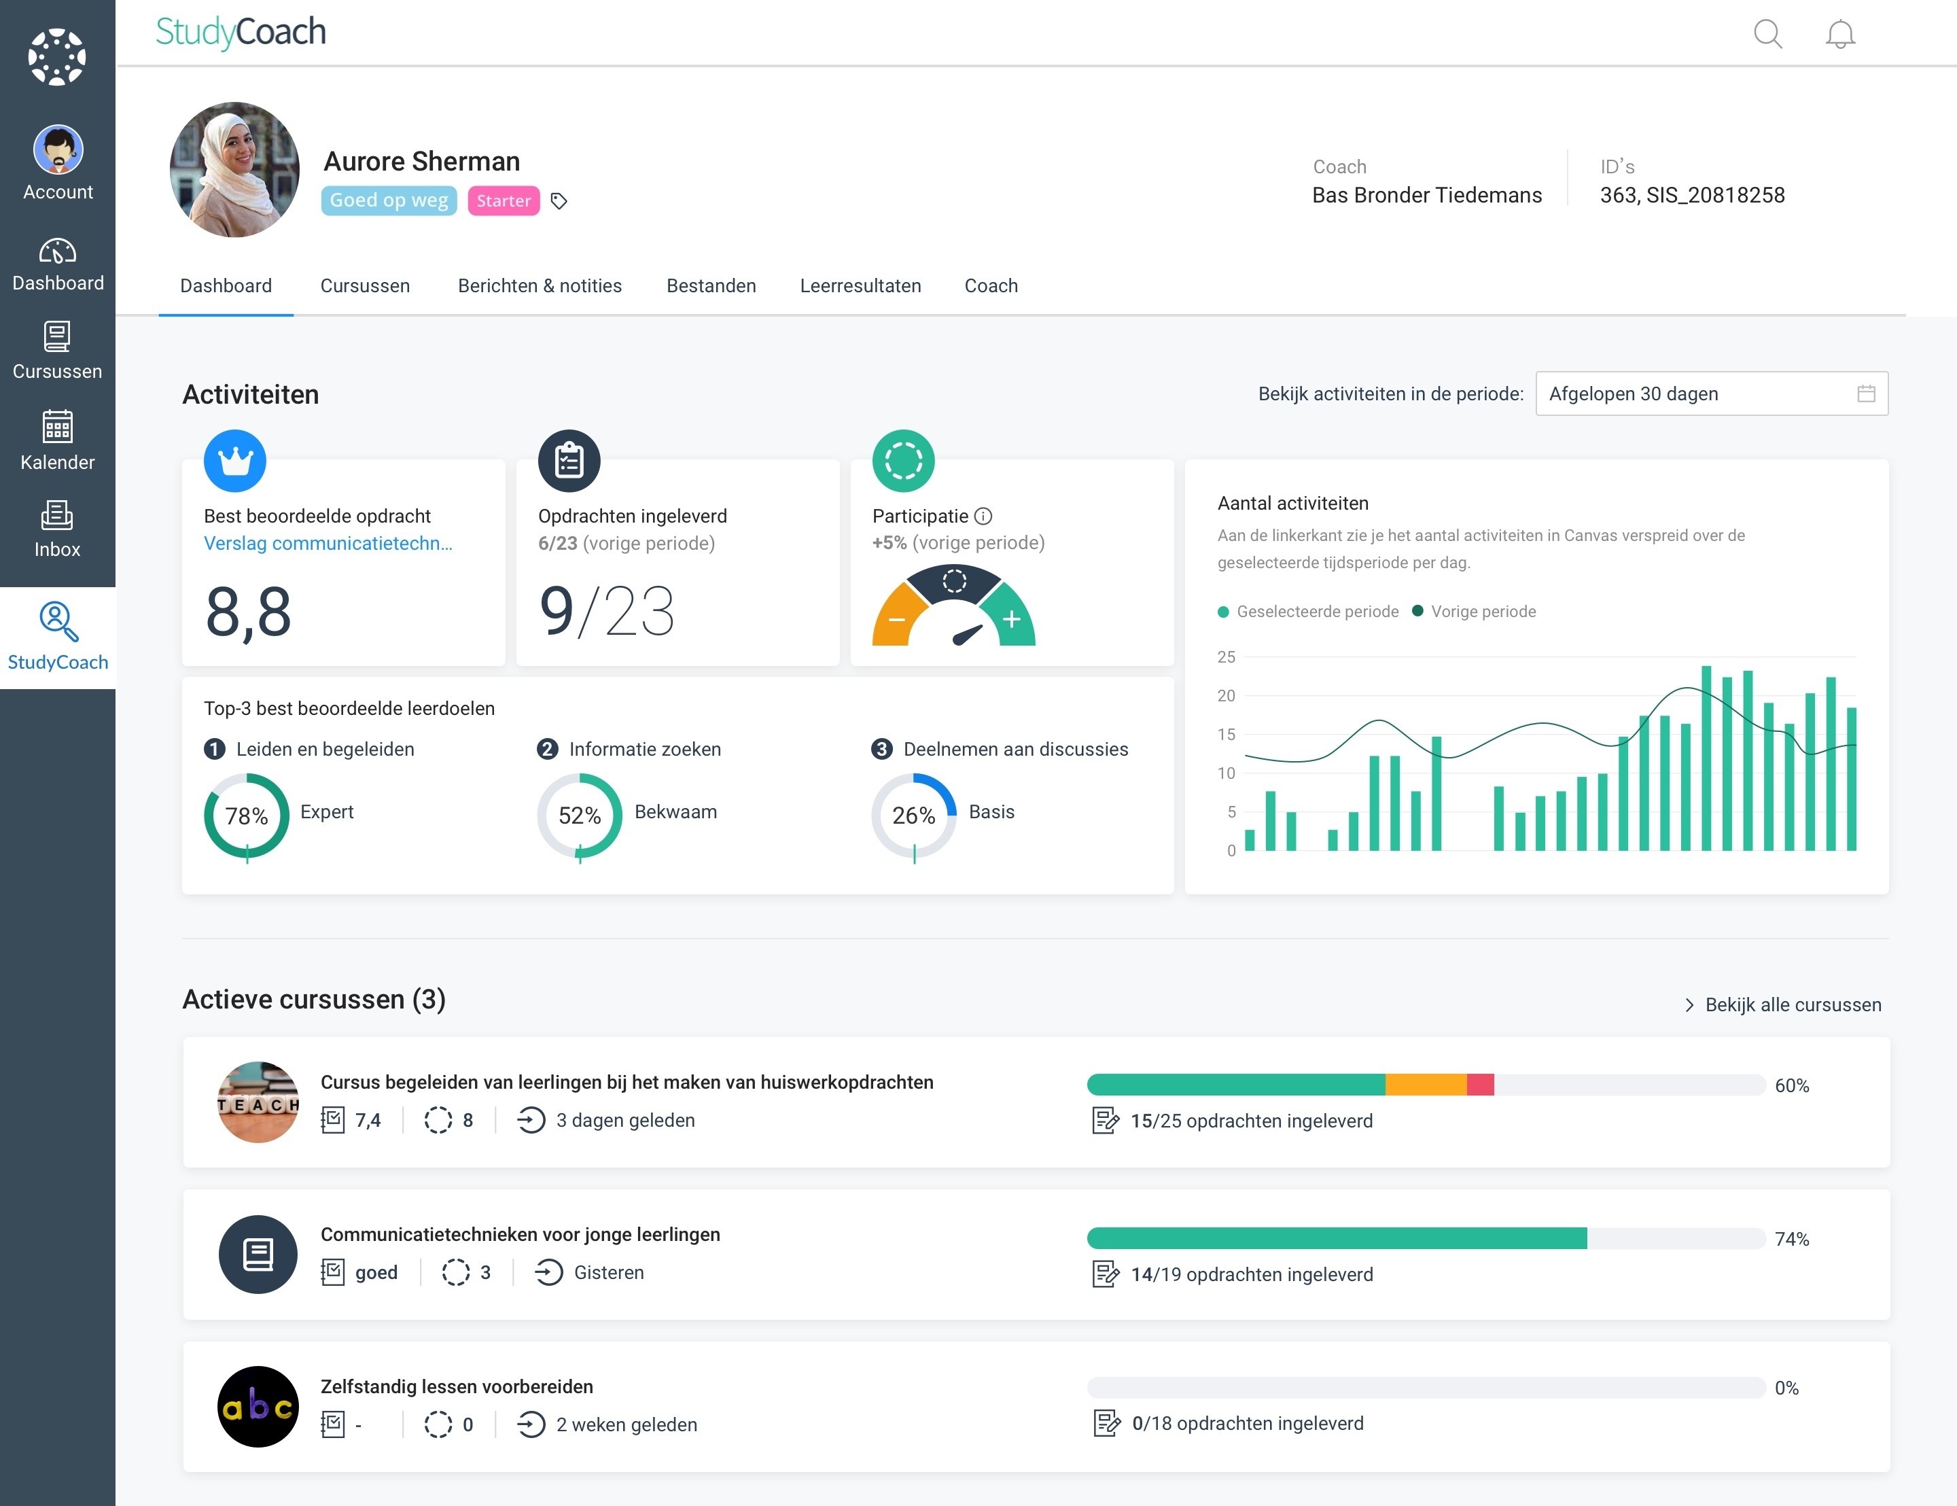Viewport: 1957px width, 1506px height.
Task: Toggle the Vorige periode legend item
Action: coord(1474,612)
